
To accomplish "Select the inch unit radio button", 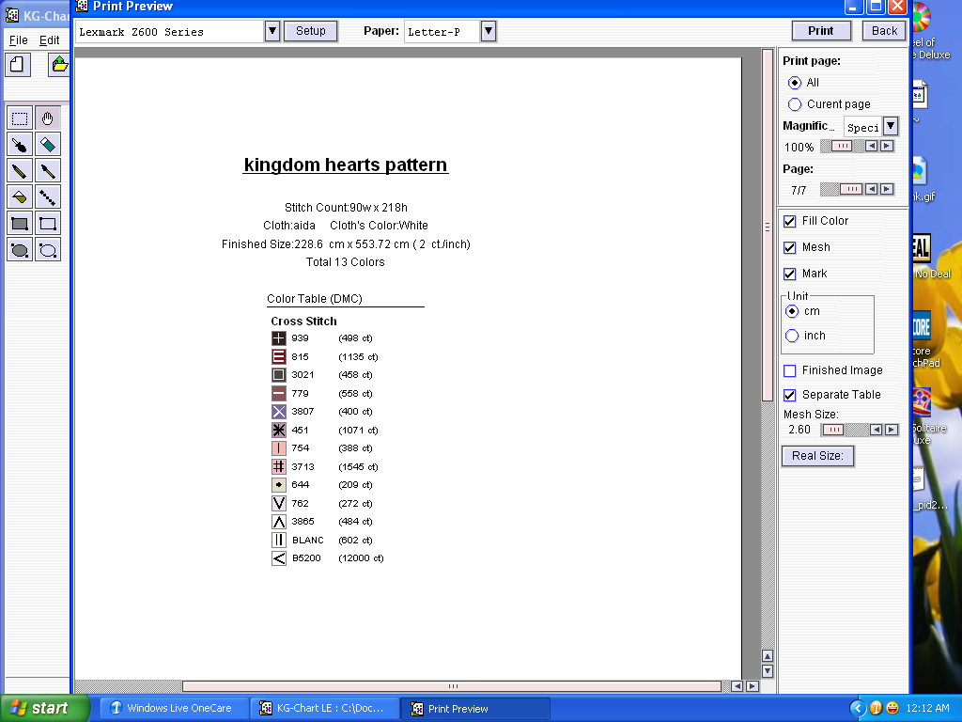I will tap(793, 336).
